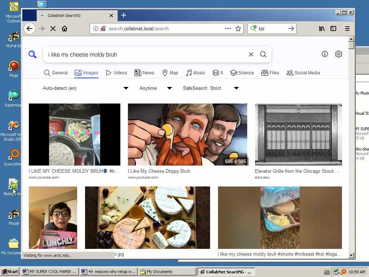Open the Music search tab

[x=196, y=73]
